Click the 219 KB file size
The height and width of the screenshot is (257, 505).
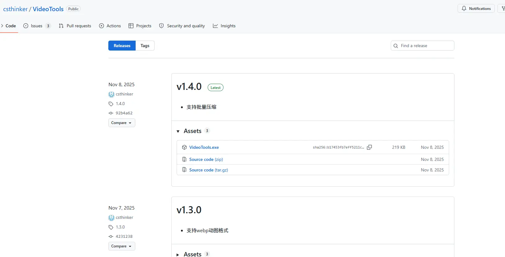click(399, 147)
